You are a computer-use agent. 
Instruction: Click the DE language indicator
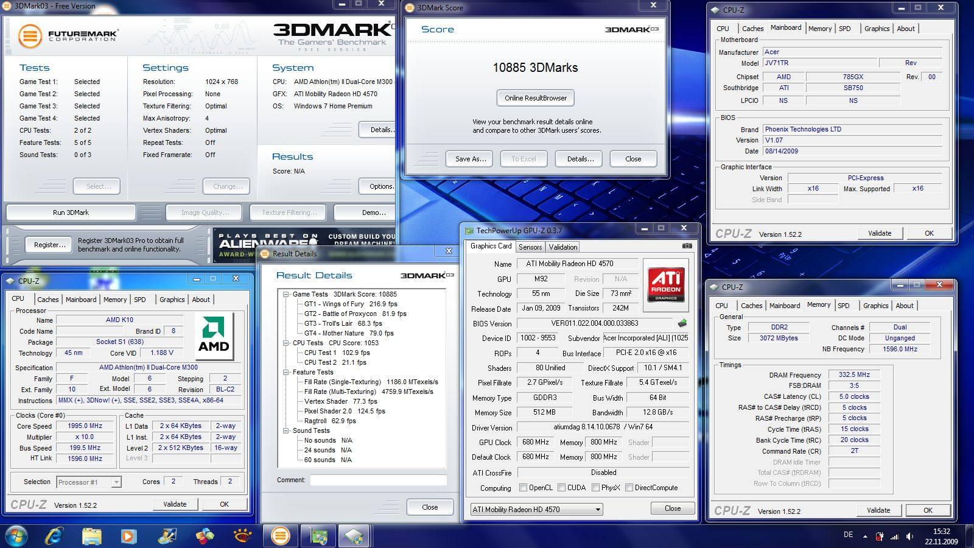pyautogui.click(x=848, y=535)
